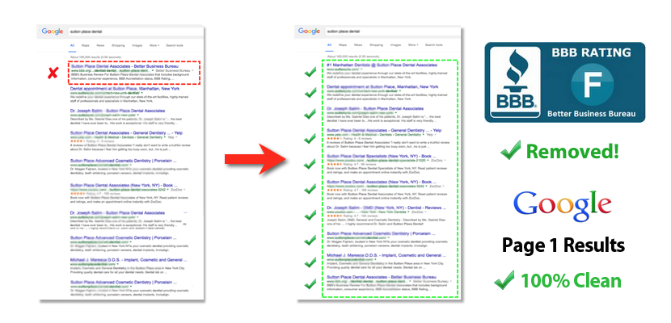Click Search tools in the right results page
671x323 pixels.
point(433,45)
